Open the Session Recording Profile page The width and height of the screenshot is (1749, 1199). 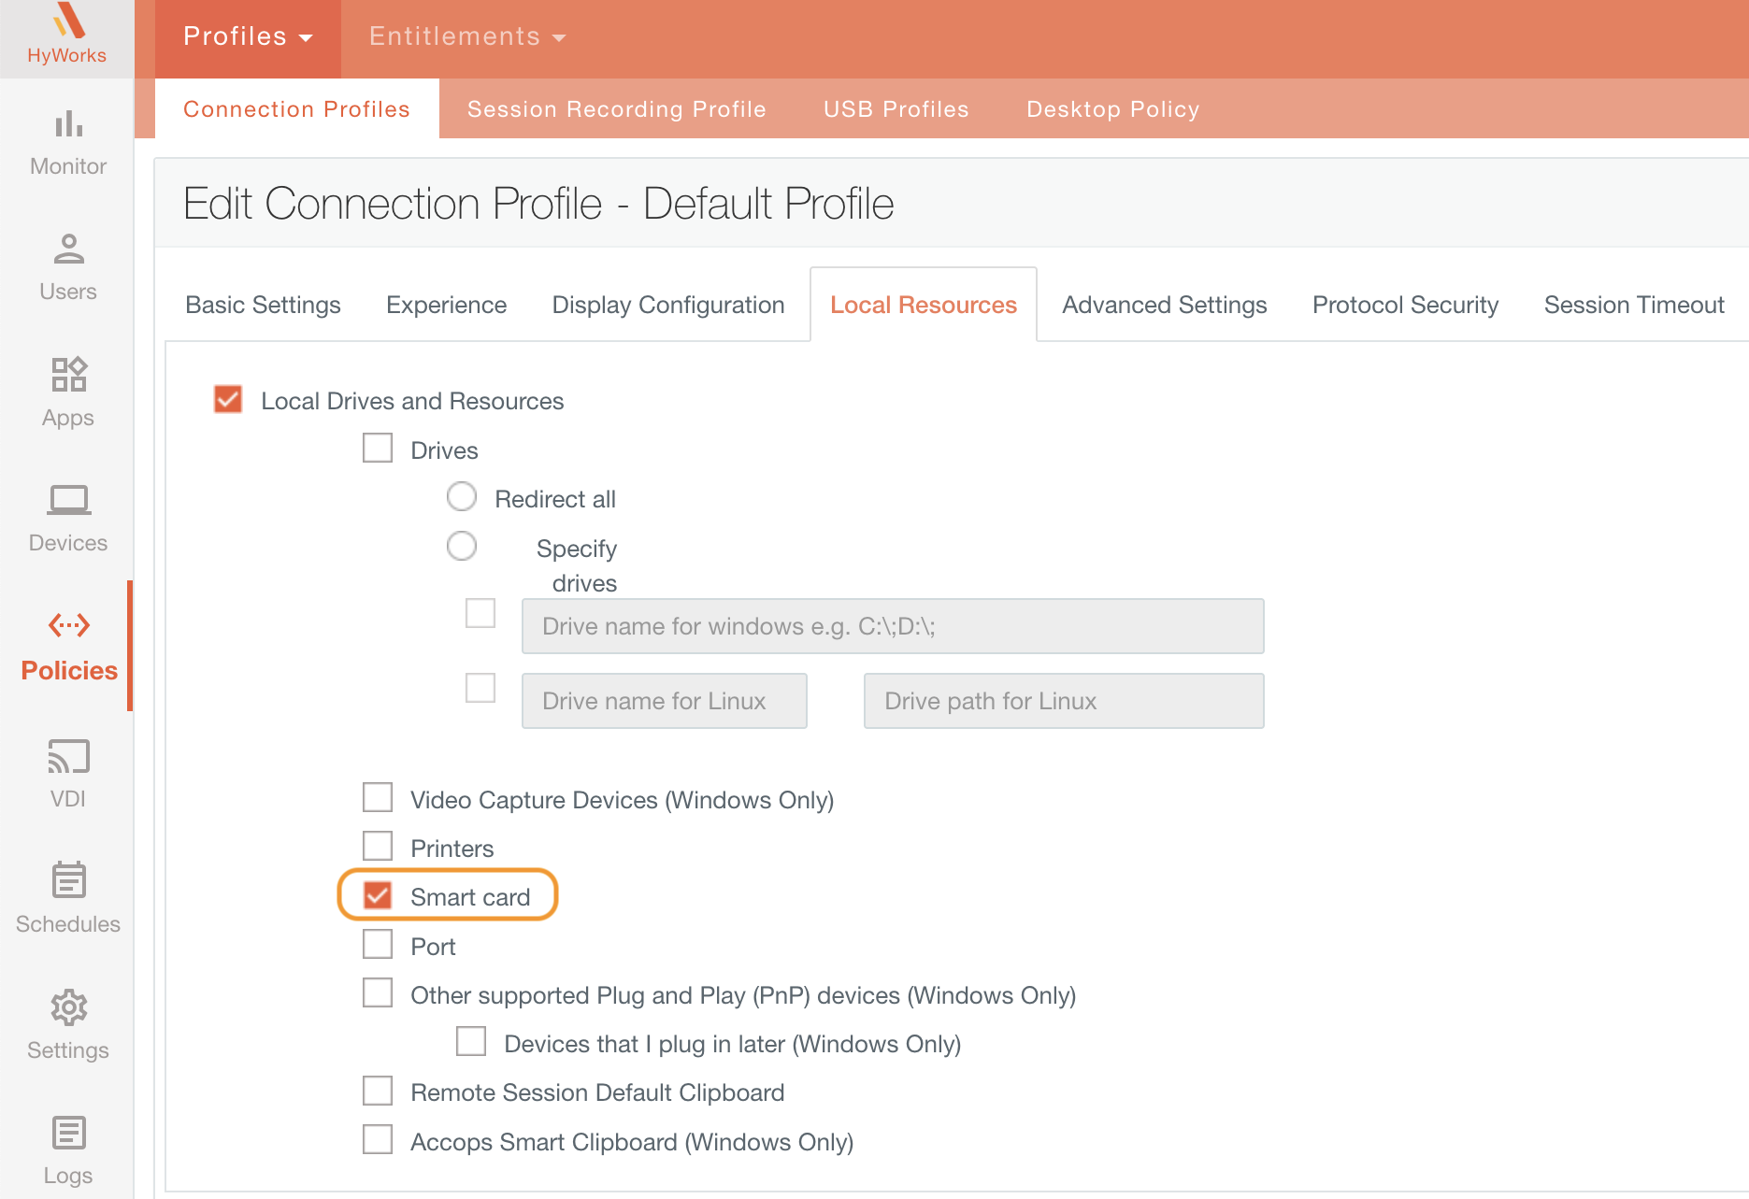click(616, 109)
